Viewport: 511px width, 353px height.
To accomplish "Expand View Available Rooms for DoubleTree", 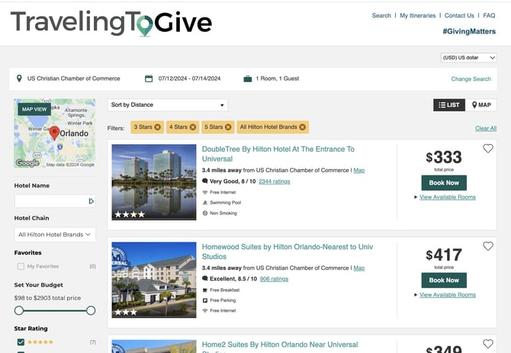I will [448, 197].
